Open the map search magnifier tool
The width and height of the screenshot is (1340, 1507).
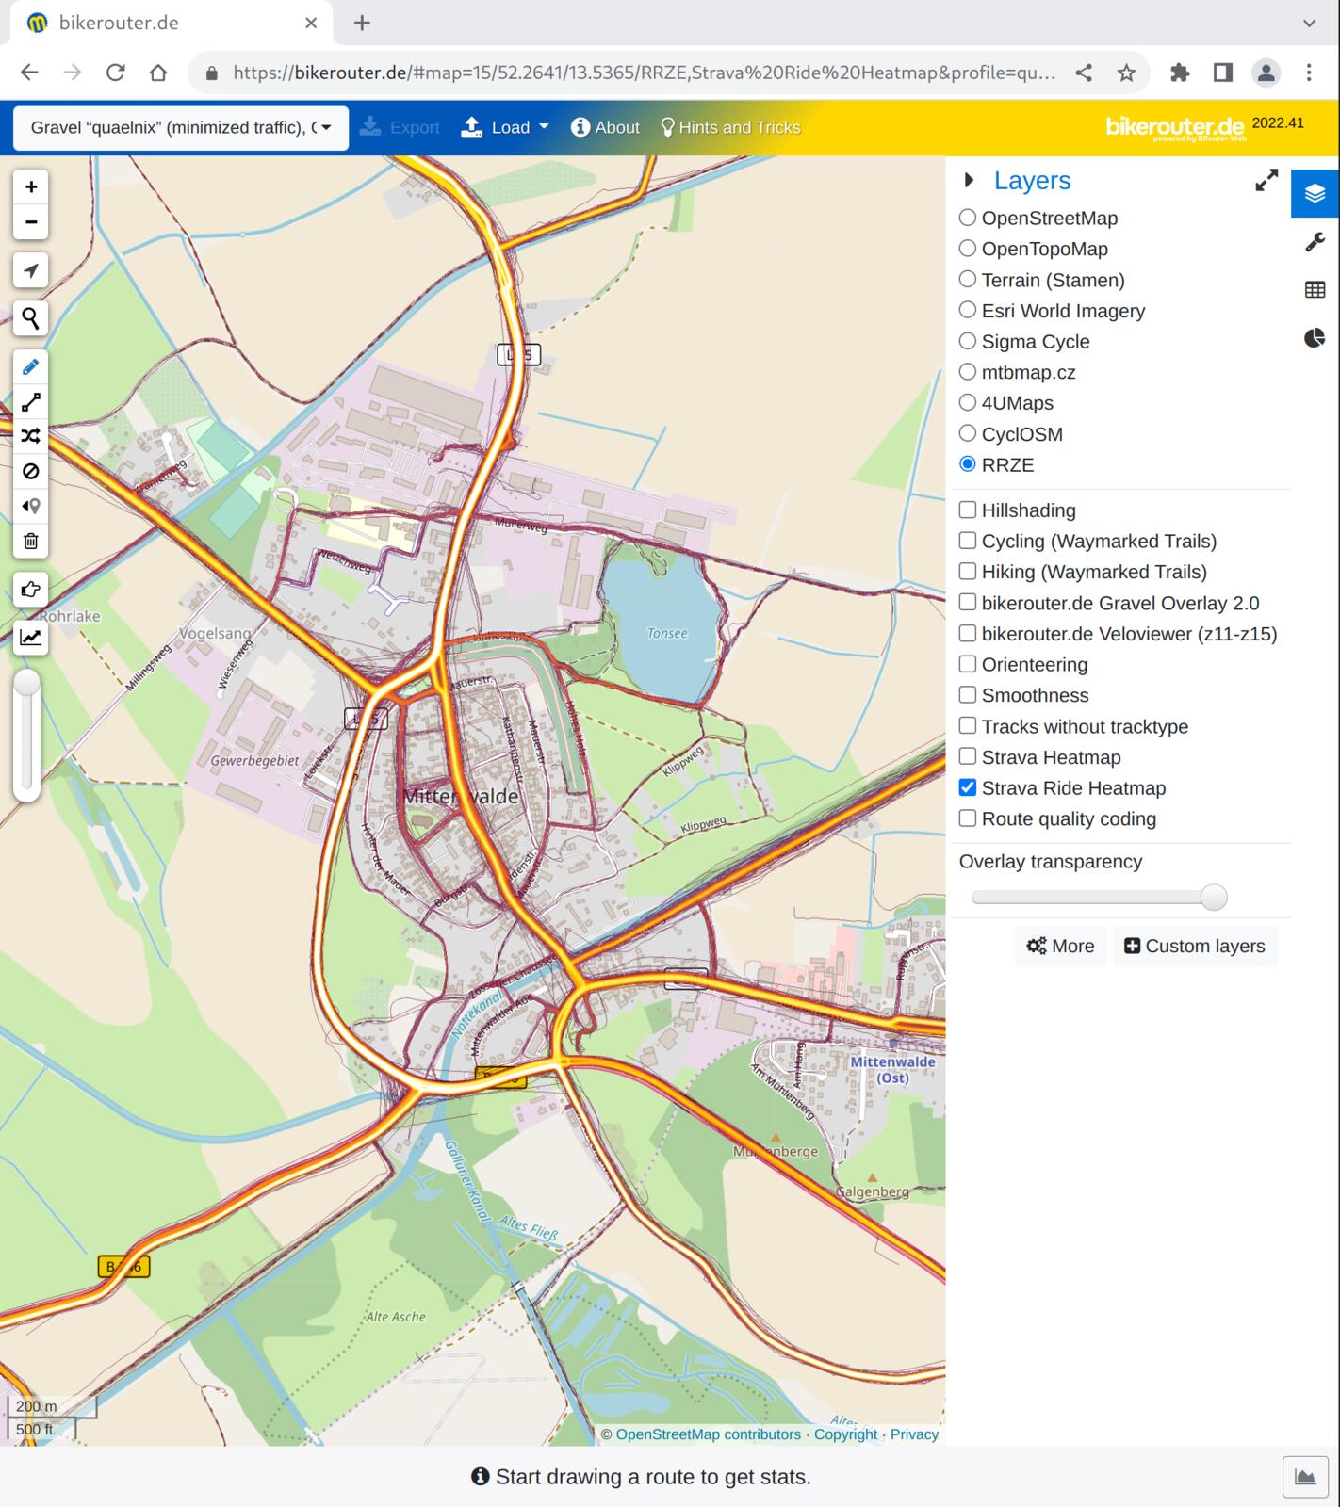(31, 318)
